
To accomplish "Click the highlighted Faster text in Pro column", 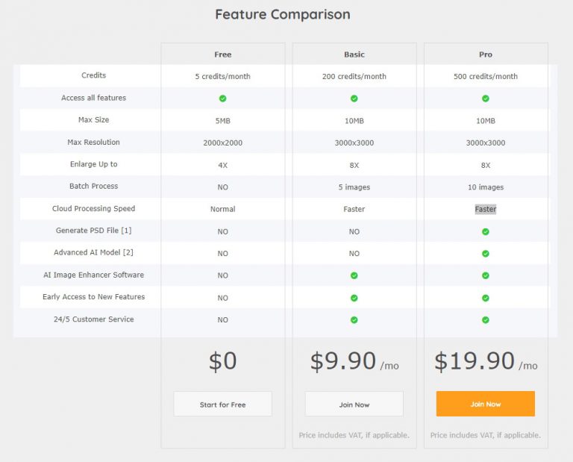I will click(x=486, y=210).
